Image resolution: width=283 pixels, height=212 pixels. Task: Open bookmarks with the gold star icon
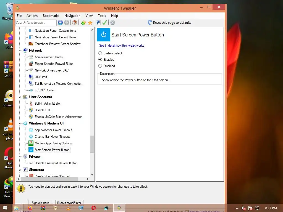[90, 23]
